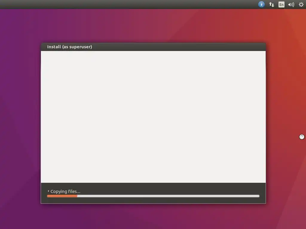Click the 'Install (as superuser)' title bar
Image resolution: width=306 pixels, height=229 pixels.
click(x=153, y=47)
